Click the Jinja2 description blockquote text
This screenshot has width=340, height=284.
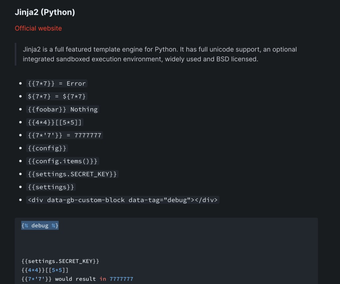point(160,54)
